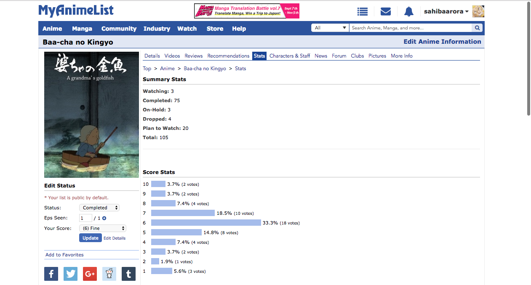The image size is (531, 285).
Task: Open the Community menu
Action: 119,29
